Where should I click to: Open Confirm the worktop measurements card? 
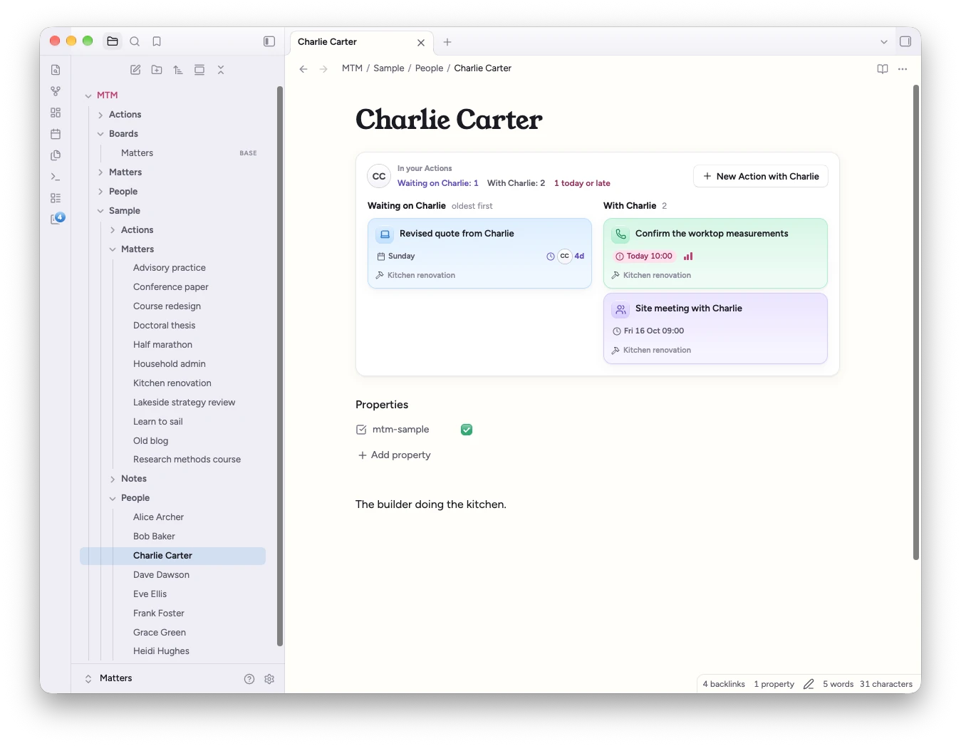pyautogui.click(x=715, y=254)
